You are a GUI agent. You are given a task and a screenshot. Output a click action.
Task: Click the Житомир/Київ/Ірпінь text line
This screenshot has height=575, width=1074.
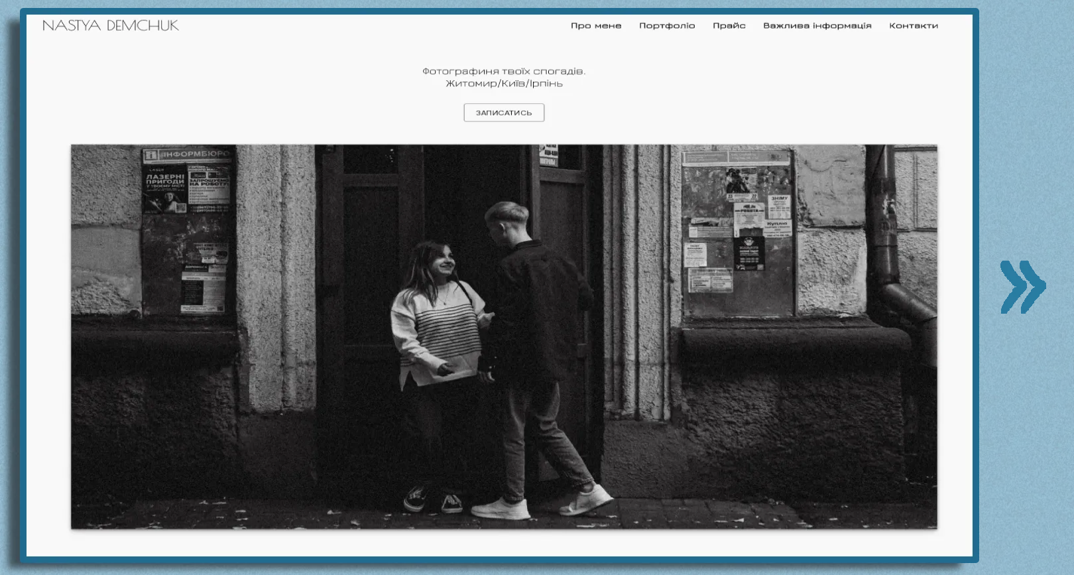pos(504,84)
